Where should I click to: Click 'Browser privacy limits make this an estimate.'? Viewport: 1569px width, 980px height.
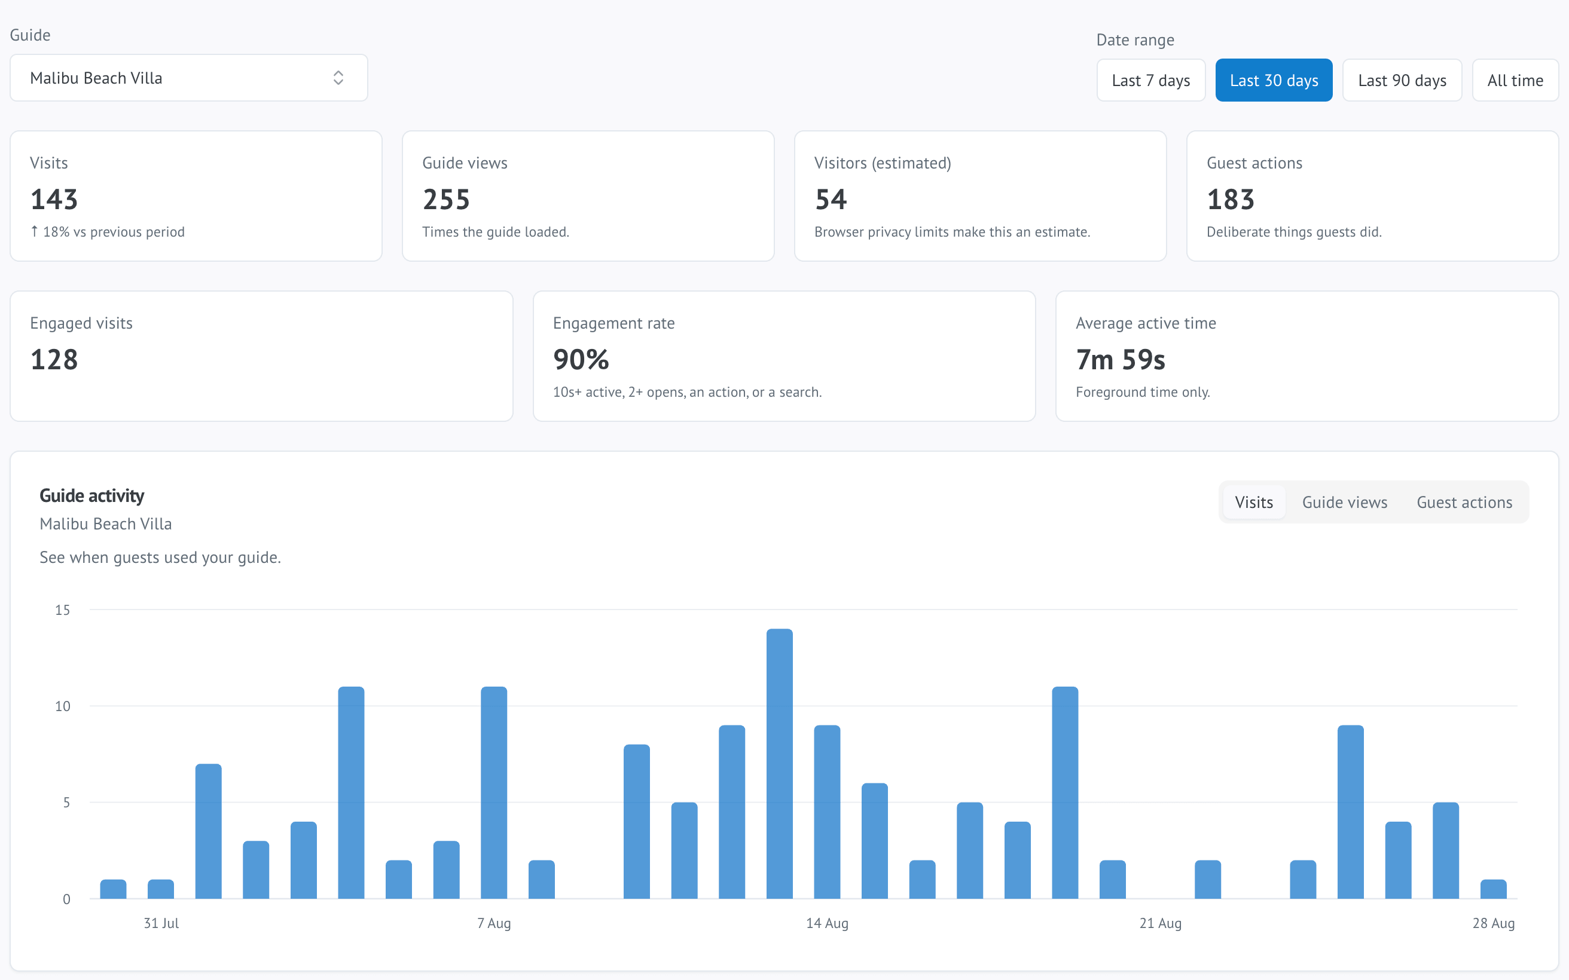click(952, 232)
